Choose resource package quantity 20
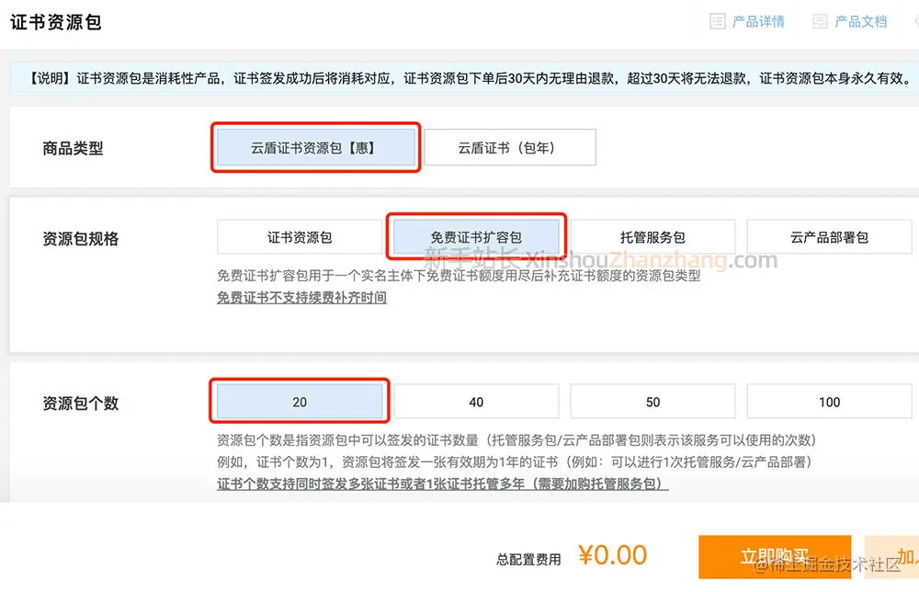The width and height of the screenshot is (919, 592). pos(301,401)
